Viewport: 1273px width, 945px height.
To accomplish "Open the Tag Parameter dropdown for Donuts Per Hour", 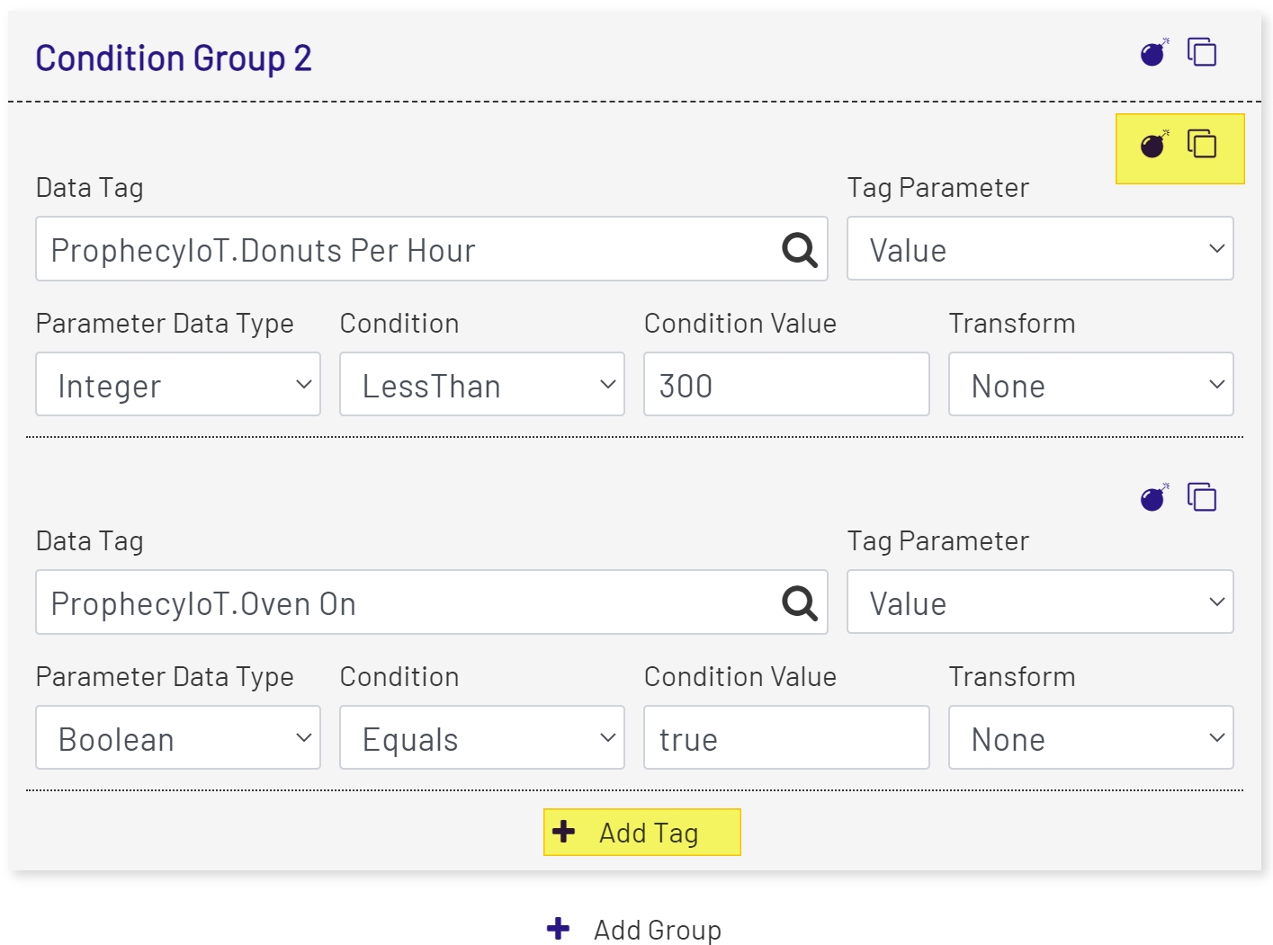I will point(1039,249).
